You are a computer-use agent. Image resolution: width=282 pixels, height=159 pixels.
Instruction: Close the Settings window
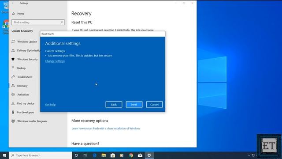[x=192, y=3]
